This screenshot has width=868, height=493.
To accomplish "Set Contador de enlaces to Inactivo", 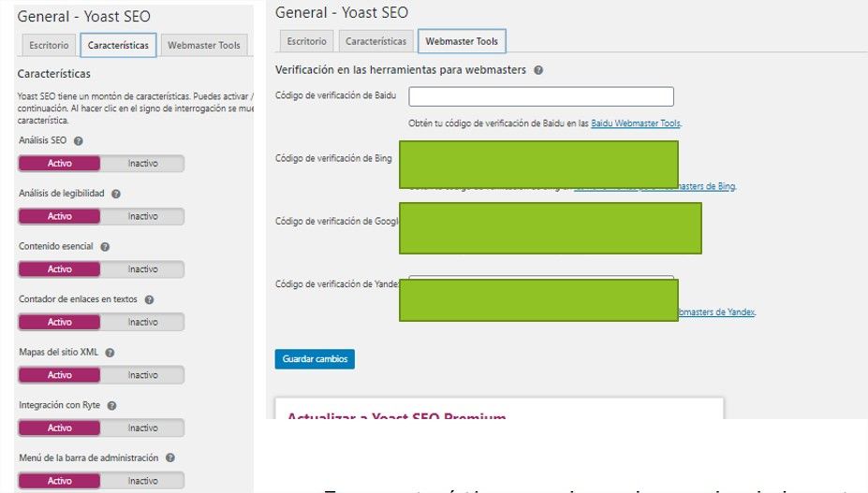I will click(x=143, y=322).
